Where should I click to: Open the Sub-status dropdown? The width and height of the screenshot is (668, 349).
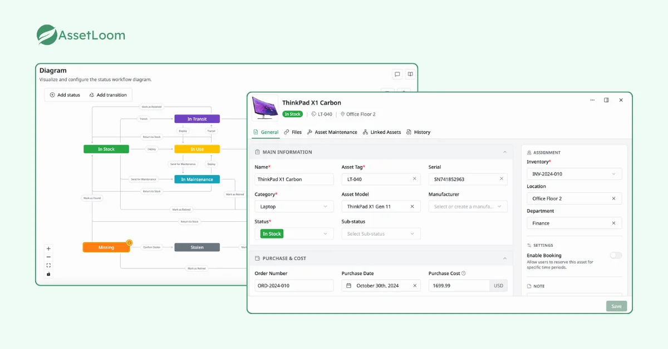381,234
